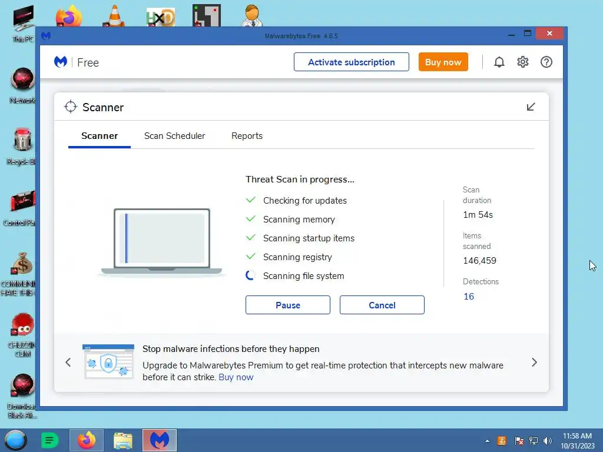603x452 pixels.
Task: Click the checkmark beside Scanning registry
Action: click(x=250, y=257)
